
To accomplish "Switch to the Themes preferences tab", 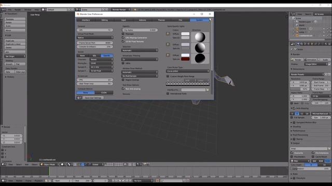I will point(161,20).
